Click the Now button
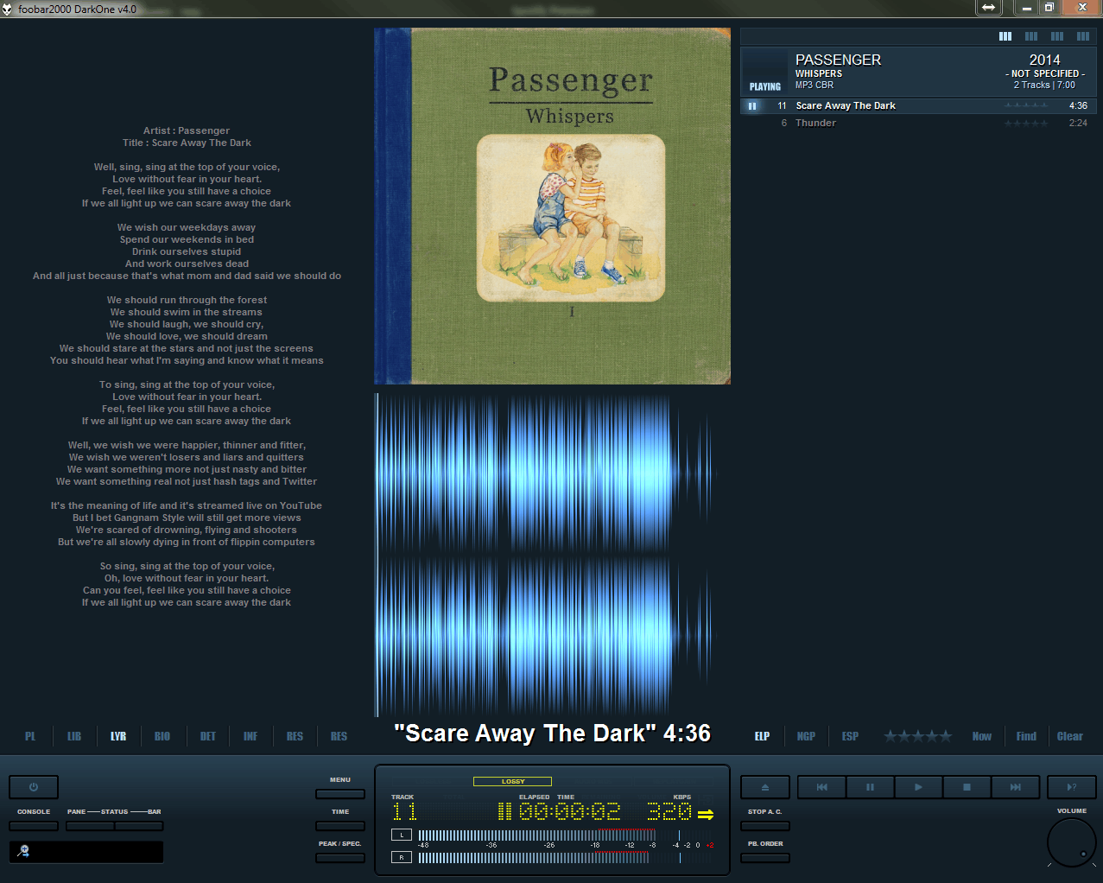1103x883 pixels. [x=982, y=736]
